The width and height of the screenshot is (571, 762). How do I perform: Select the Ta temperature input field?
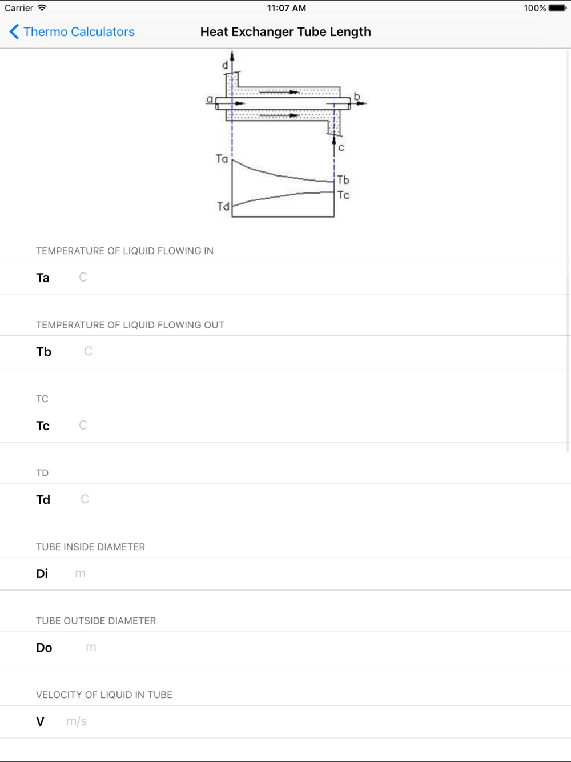320,278
